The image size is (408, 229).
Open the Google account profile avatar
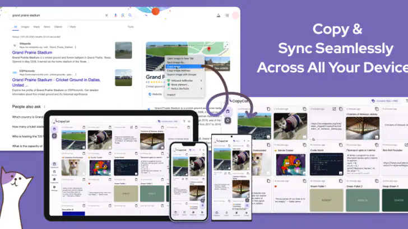click(235, 16)
